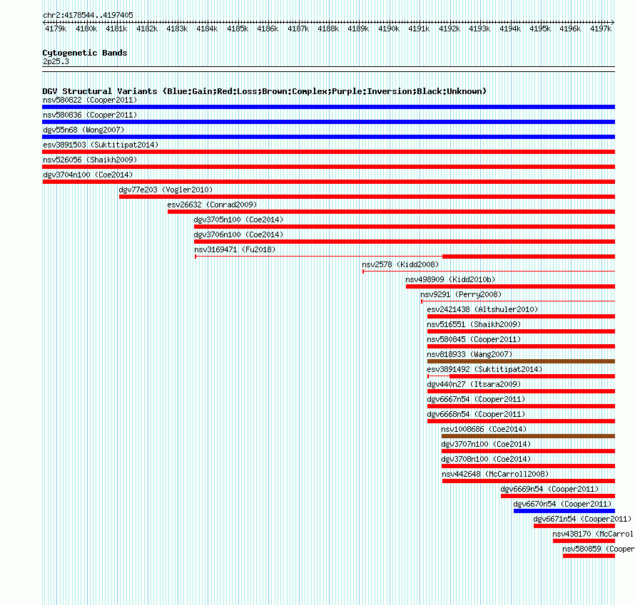The height and width of the screenshot is (605, 635).
Task: Click the 4179k ruler tick label
Action: 56,29
